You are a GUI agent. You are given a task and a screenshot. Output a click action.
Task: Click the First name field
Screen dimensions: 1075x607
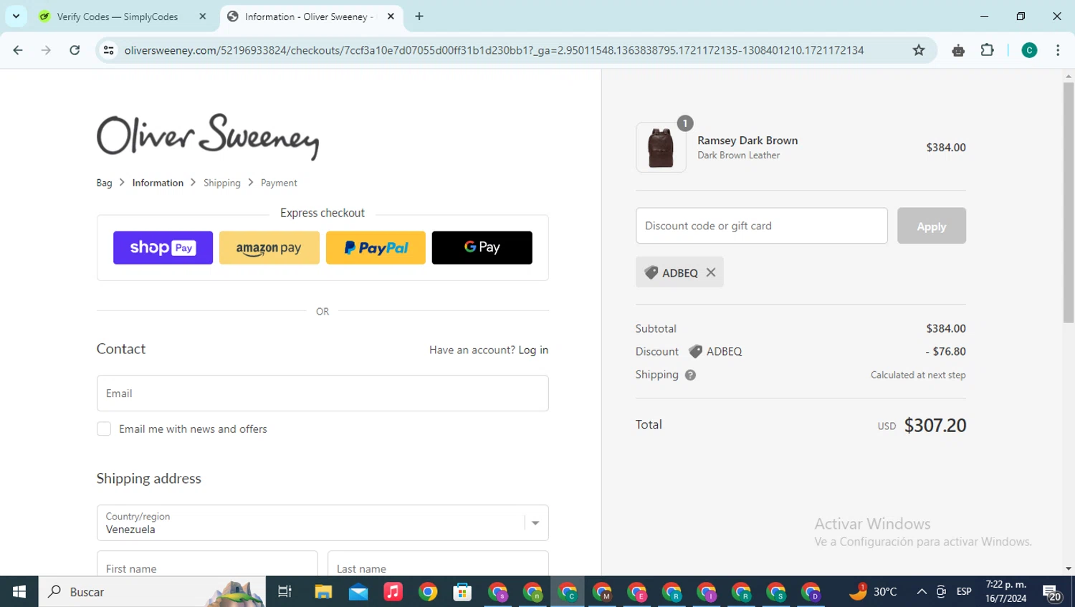tap(207, 563)
